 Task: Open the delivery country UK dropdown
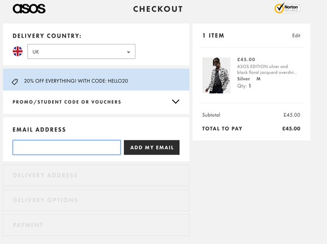pos(81,52)
